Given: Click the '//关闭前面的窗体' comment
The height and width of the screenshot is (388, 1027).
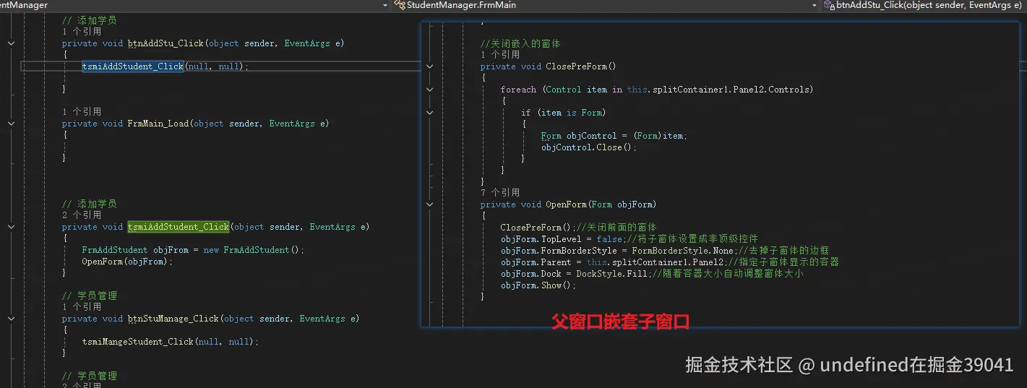Looking at the screenshot, I should (x=616, y=228).
